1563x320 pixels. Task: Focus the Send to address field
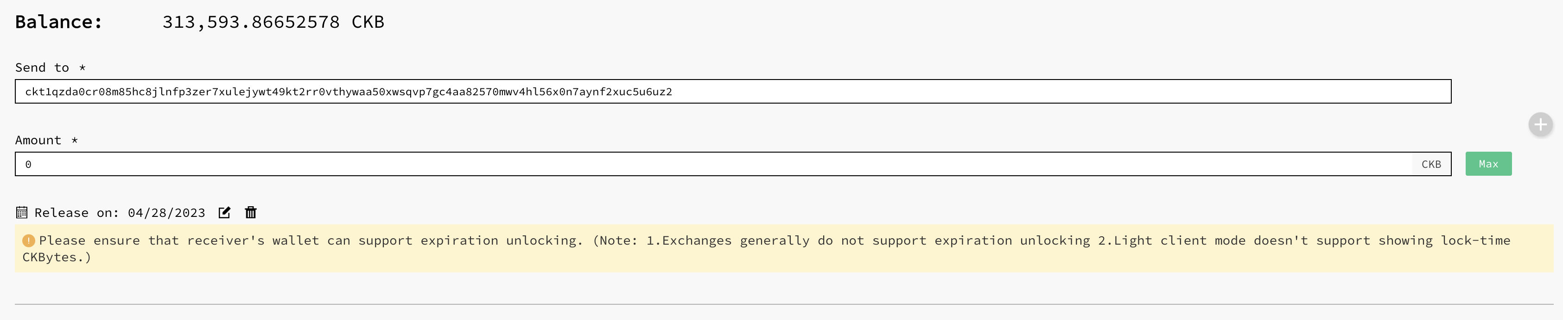pos(733,92)
